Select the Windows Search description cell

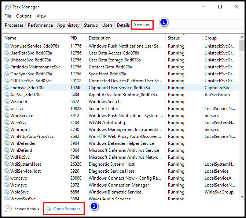tap(104, 102)
